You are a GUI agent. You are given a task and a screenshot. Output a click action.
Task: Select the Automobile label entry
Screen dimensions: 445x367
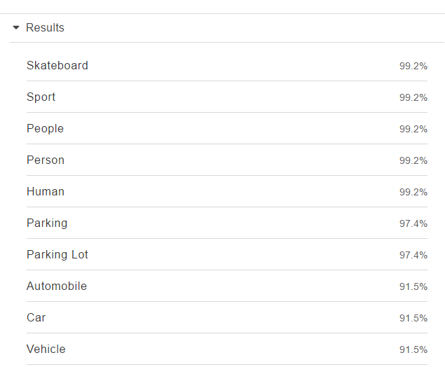tap(227, 286)
